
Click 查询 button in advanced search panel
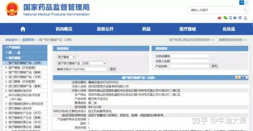214,66
